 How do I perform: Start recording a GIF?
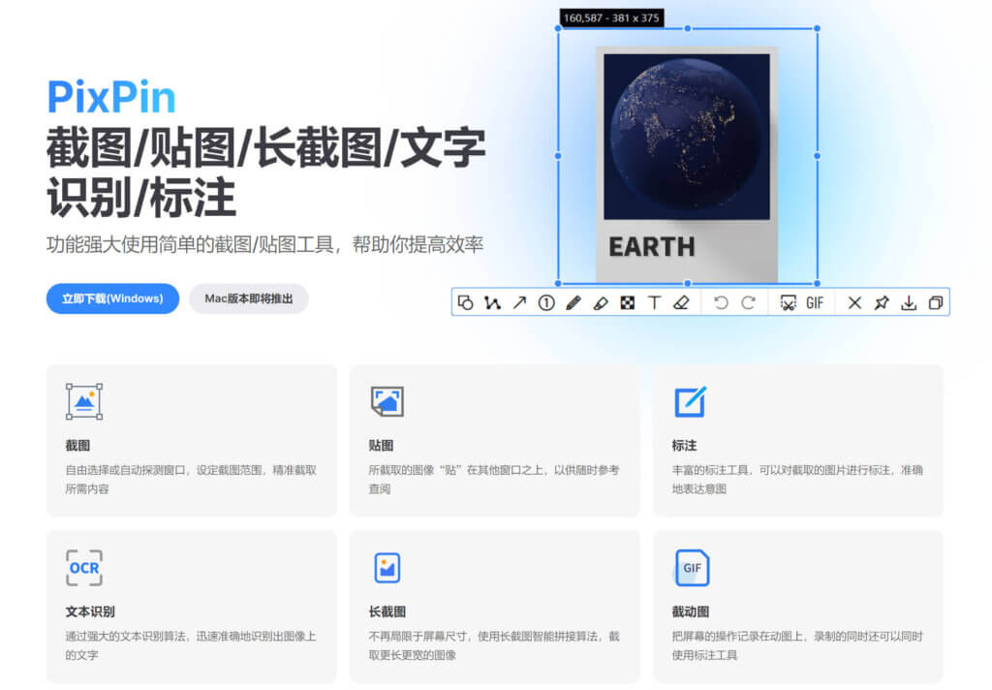(814, 302)
